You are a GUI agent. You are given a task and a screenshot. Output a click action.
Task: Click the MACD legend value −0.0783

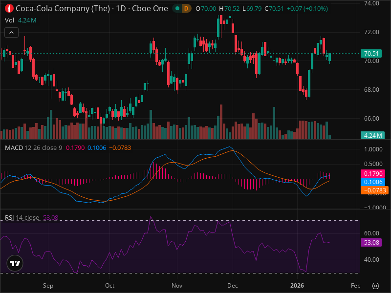(x=120, y=148)
